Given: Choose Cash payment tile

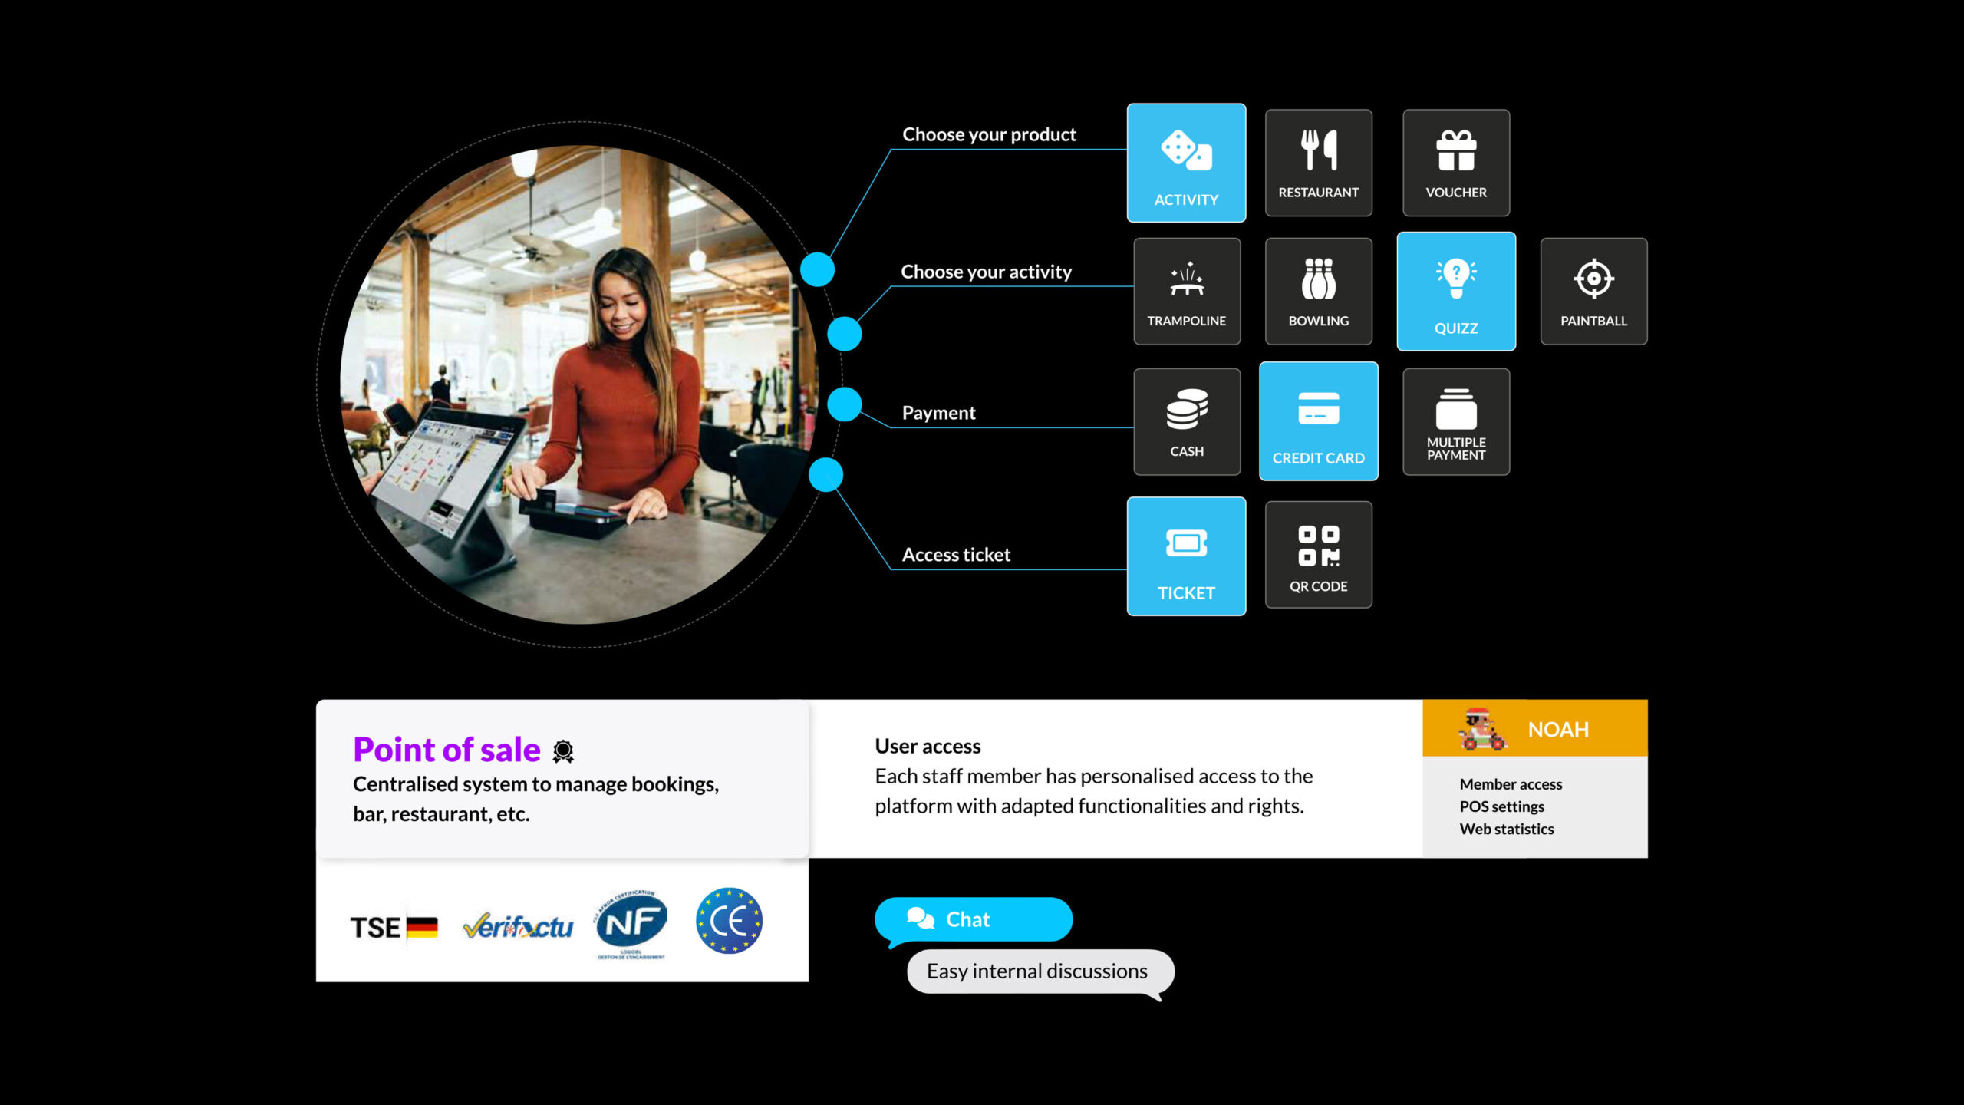Looking at the screenshot, I should (x=1187, y=422).
